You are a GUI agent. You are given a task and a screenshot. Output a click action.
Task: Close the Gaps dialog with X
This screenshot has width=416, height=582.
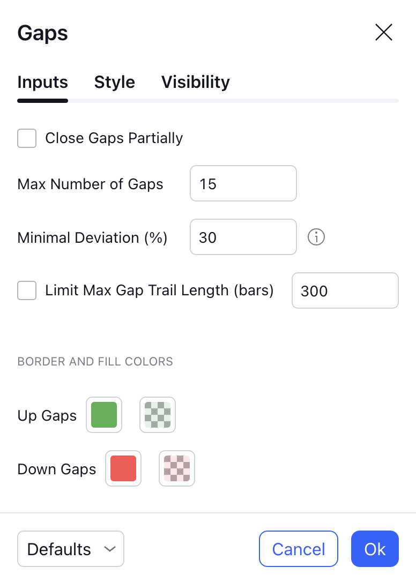tap(384, 33)
